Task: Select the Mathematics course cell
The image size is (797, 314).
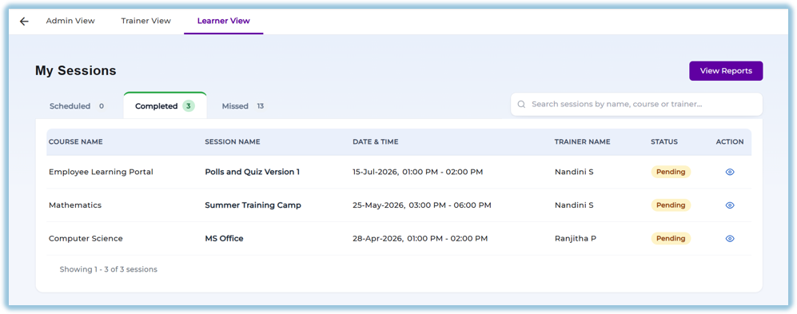Action: click(x=75, y=205)
